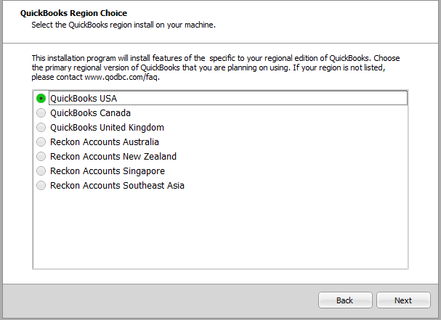Image resolution: width=441 pixels, height=320 pixels.
Task: Select the Reckon Accounts Singapore region
Action: (x=41, y=171)
